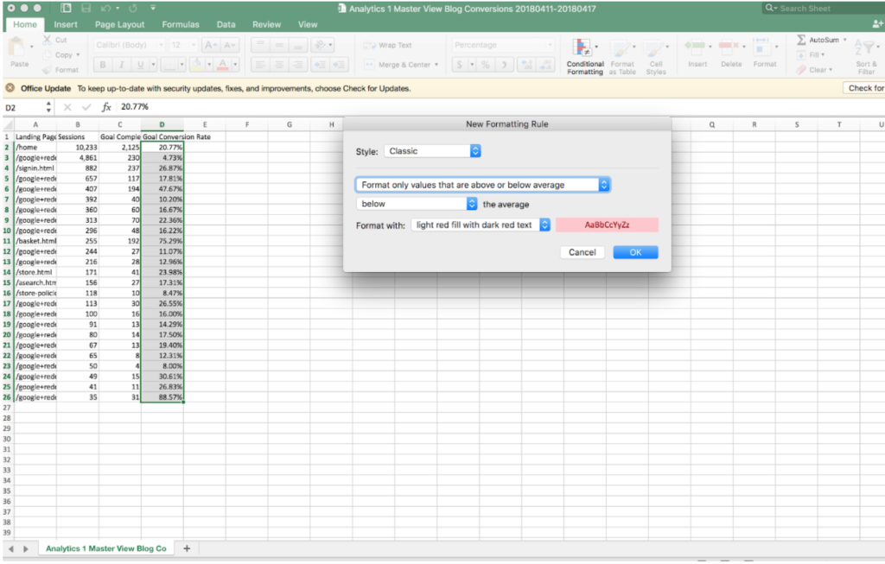Screen dimensions: 885x564
Task: Click the AutoSum sigma icon
Action: tap(802, 40)
